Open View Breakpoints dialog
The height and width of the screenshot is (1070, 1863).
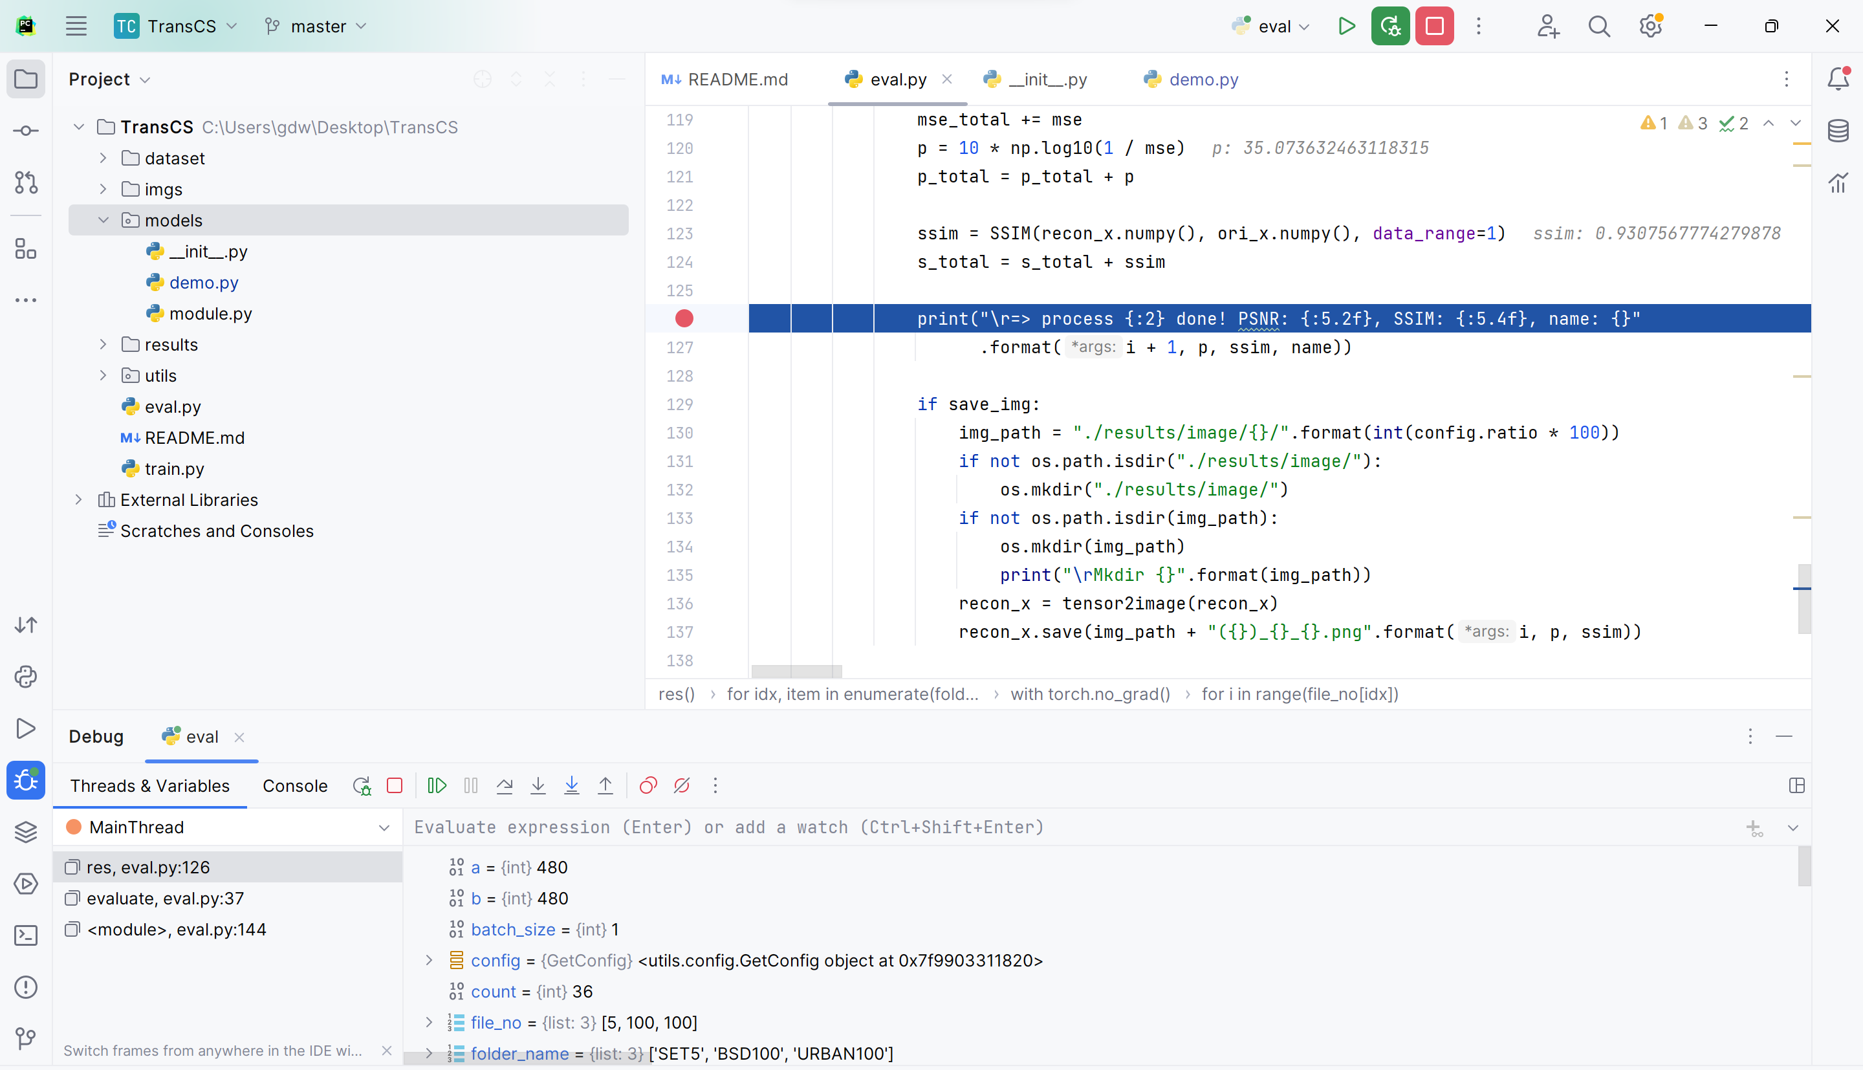648,785
